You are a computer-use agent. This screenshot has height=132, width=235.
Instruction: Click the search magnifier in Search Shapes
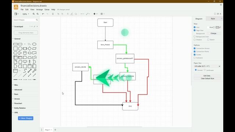coord(37,20)
